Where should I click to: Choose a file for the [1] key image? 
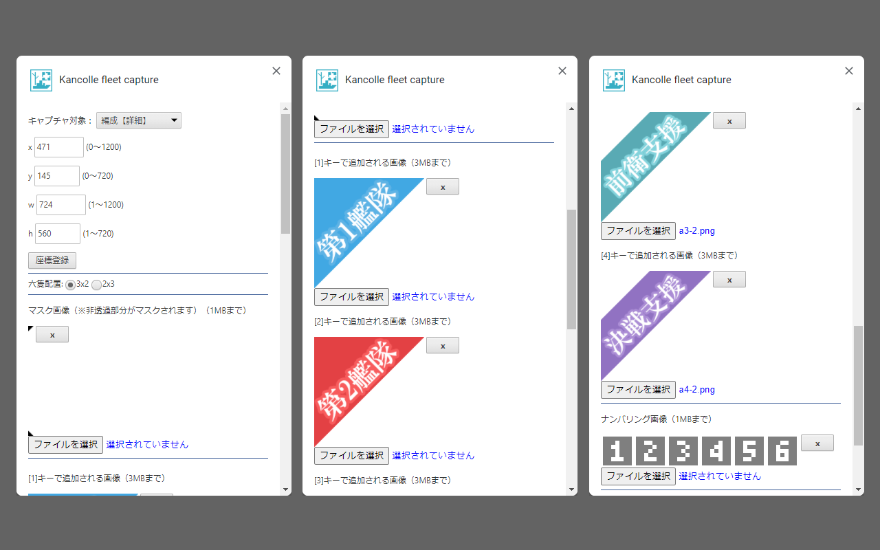tap(351, 296)
